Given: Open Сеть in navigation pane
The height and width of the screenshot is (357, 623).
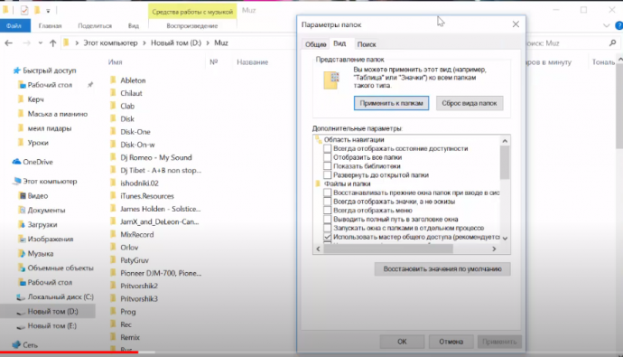Looking at the screenshot, I should pyautogui.click(x=24, y=344).
